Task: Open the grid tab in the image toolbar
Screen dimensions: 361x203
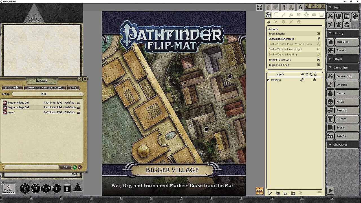Action: click(x=322, y=15)
